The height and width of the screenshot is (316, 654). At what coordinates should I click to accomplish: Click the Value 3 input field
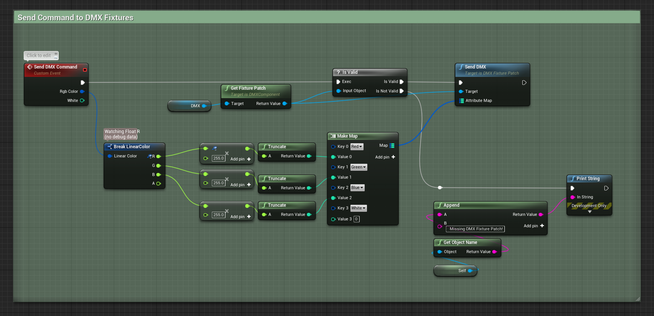tap(356, 219)
